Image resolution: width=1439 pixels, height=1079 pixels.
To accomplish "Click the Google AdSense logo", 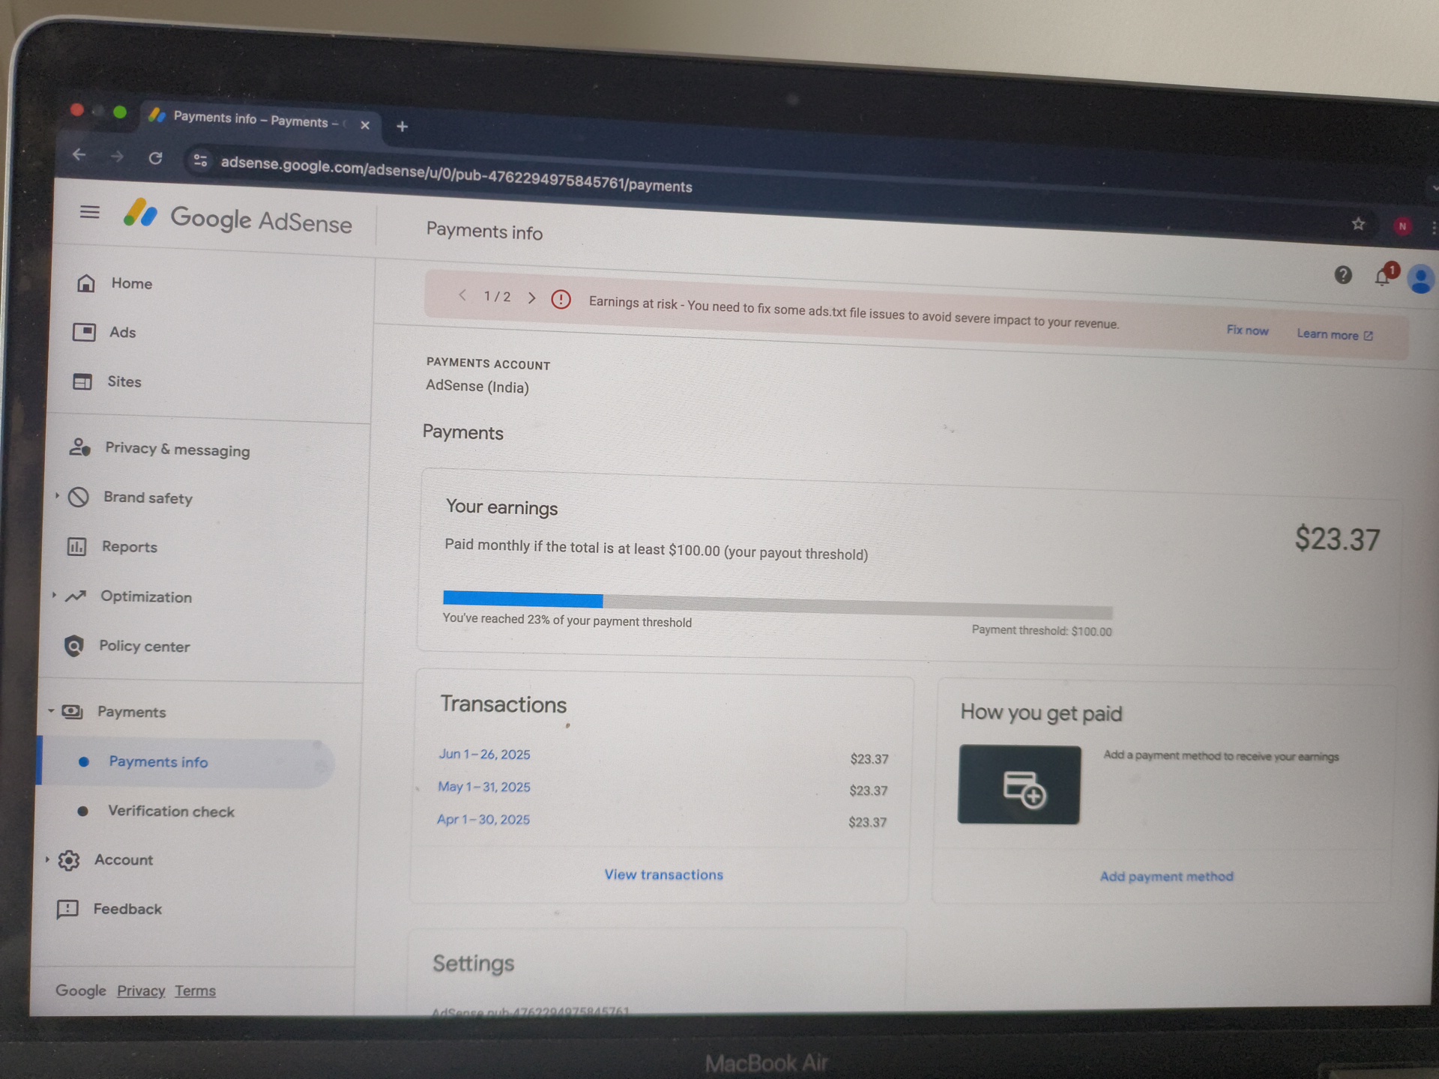I will point(238,218).
